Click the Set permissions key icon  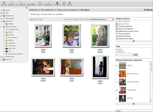(x=117, y=34)
